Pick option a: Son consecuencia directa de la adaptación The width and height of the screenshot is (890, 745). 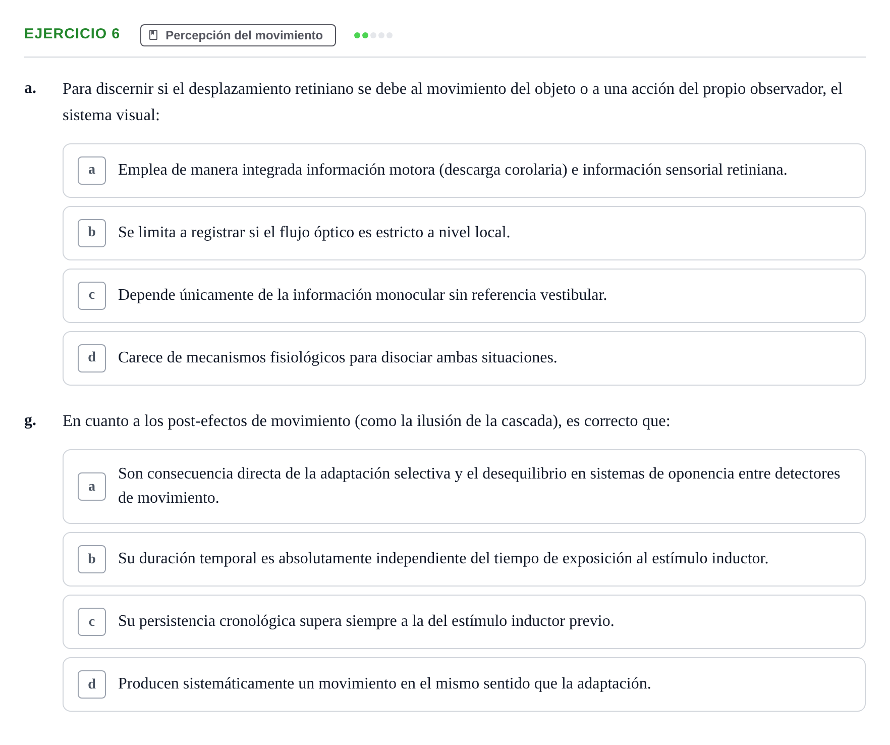coord(464,487)
